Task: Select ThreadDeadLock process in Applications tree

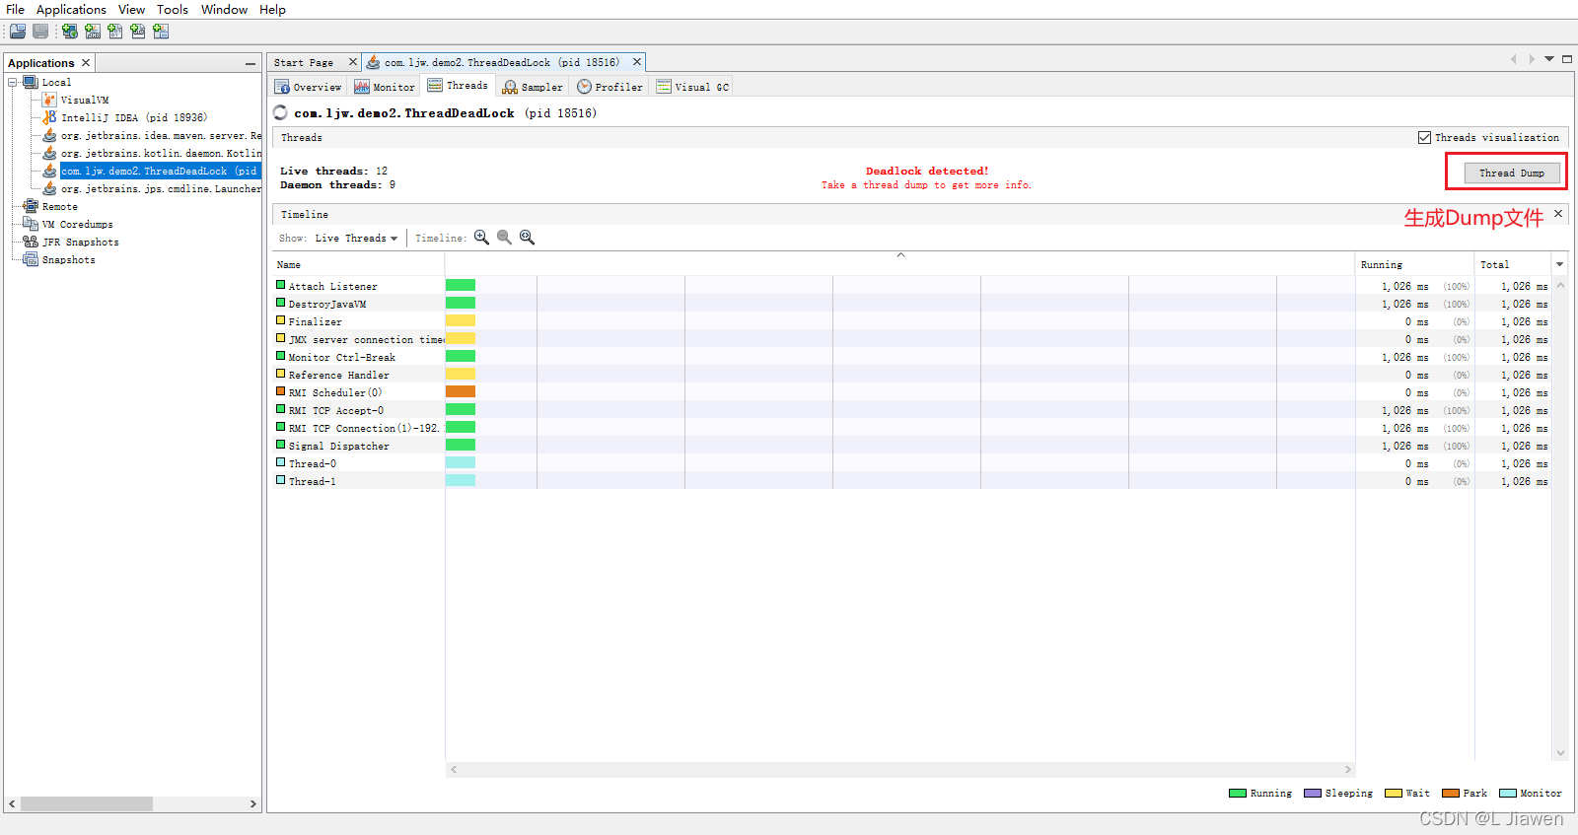Action: (159, 172)
